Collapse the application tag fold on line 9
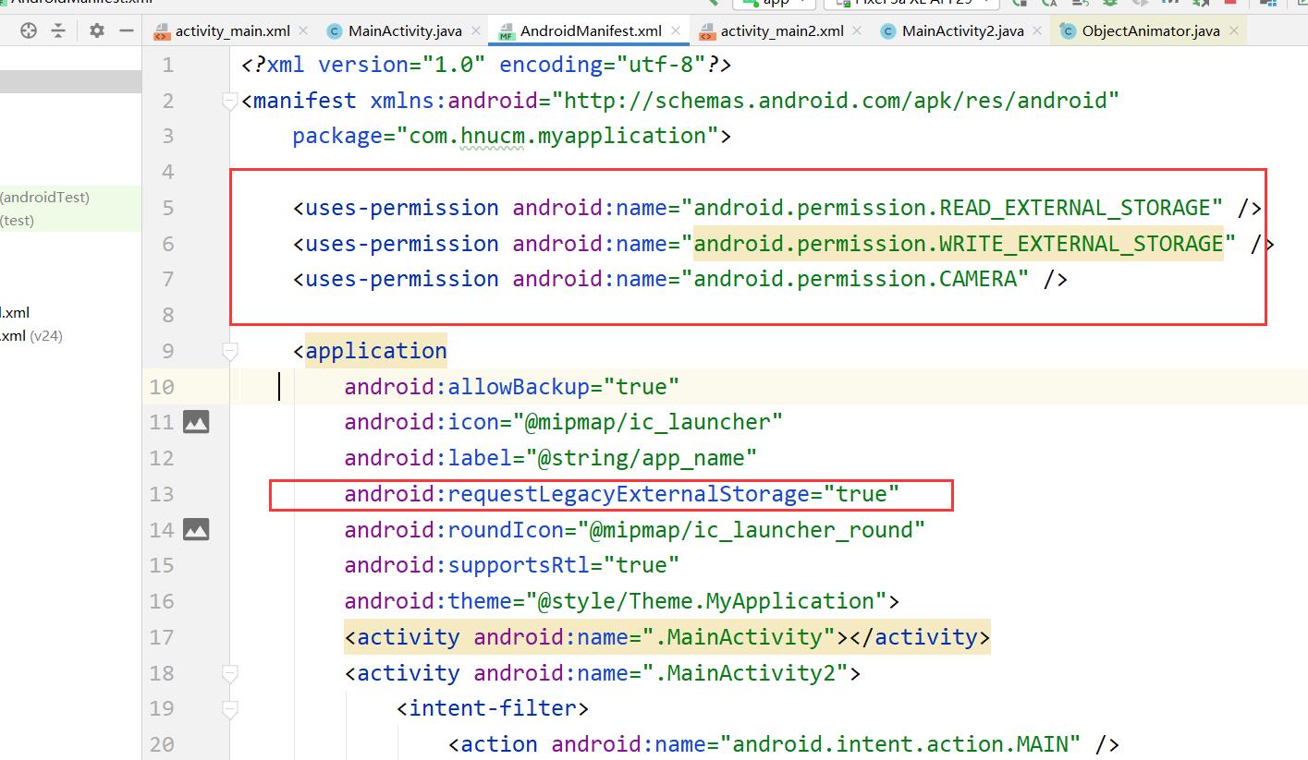 pos(230,351)
